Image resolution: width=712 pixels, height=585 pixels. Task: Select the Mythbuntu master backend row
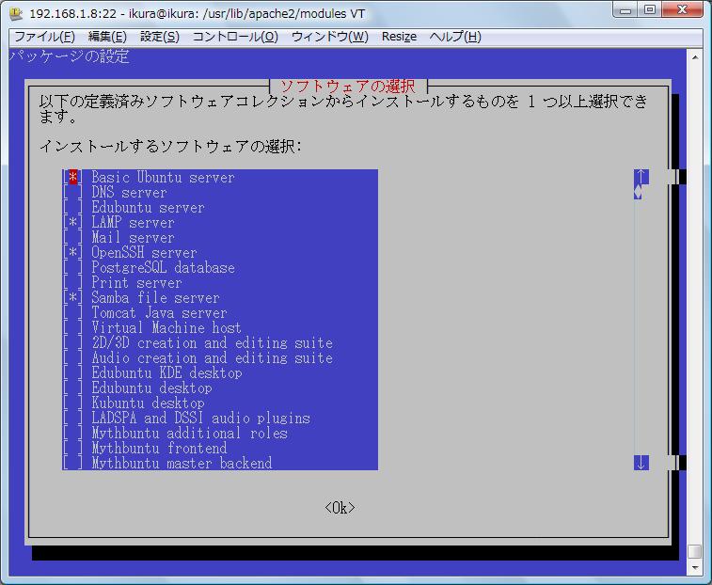(x=220, y=463)
